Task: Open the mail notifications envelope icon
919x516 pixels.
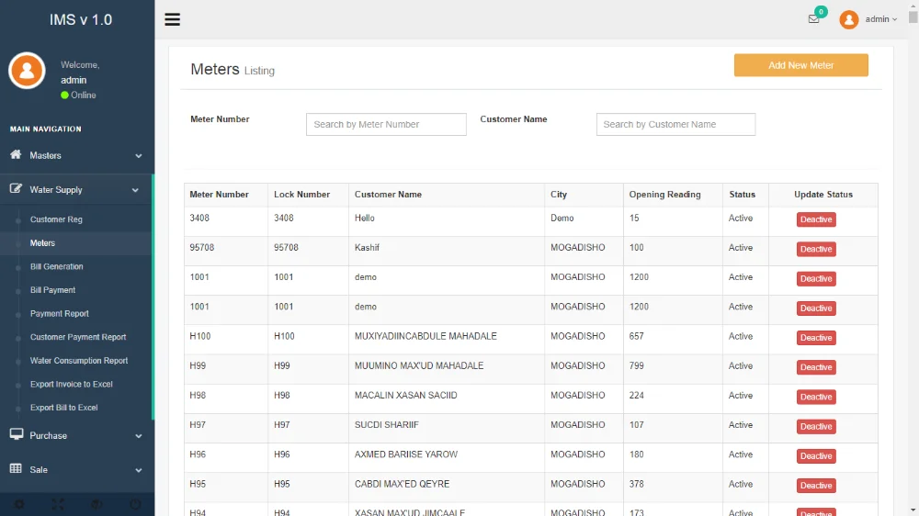Action: coord(813,19)
